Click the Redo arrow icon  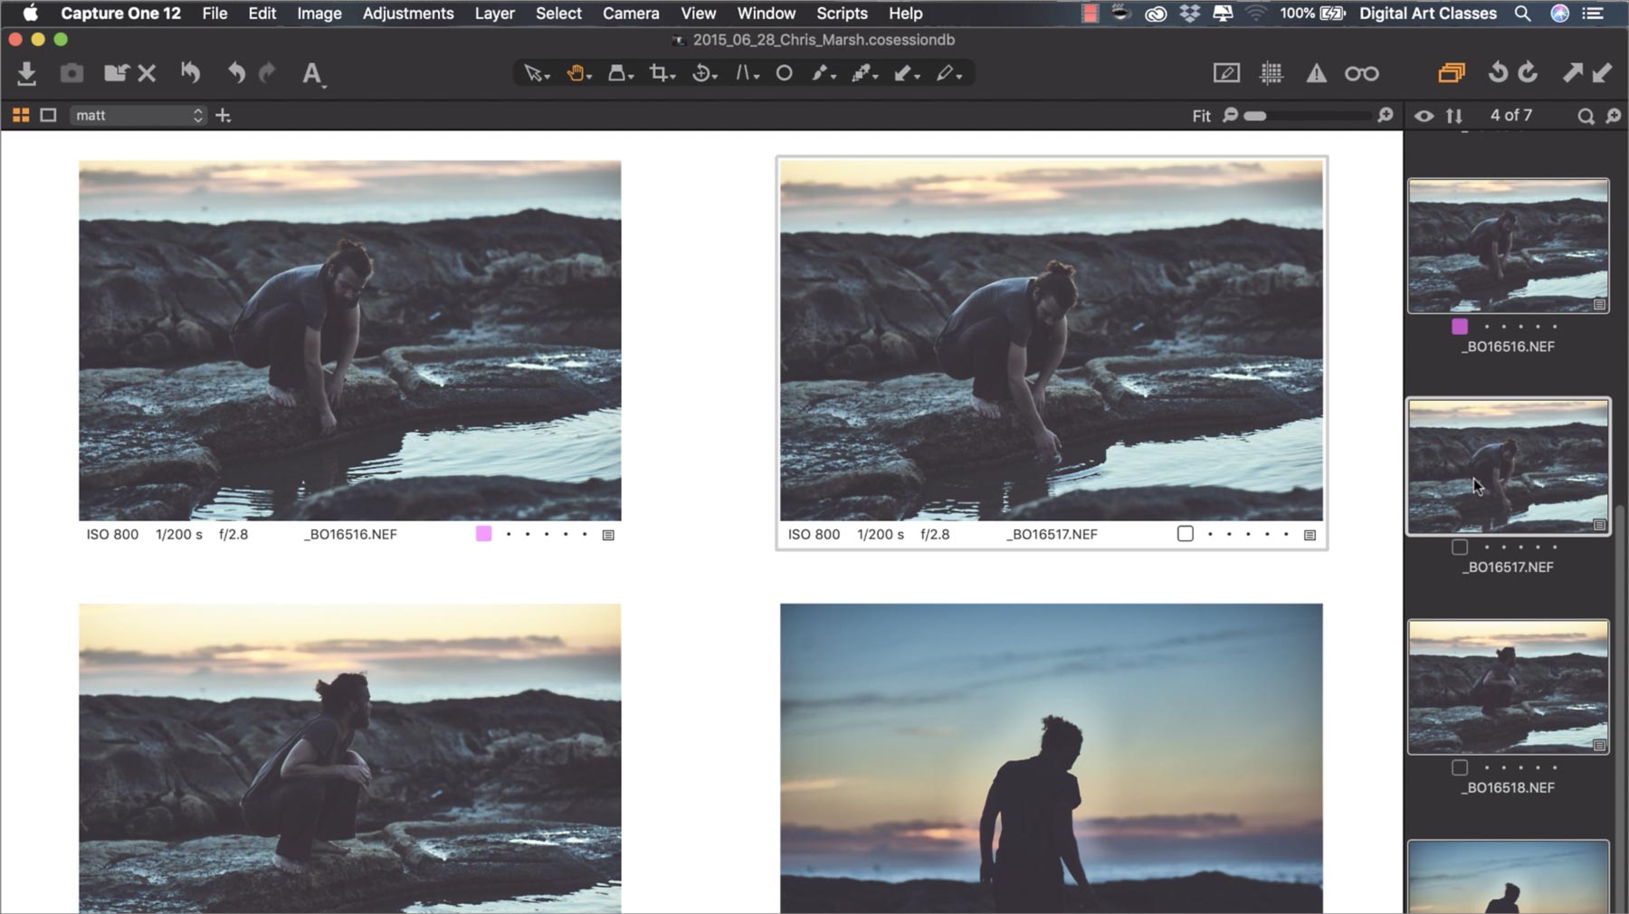[x=267, y=73]
